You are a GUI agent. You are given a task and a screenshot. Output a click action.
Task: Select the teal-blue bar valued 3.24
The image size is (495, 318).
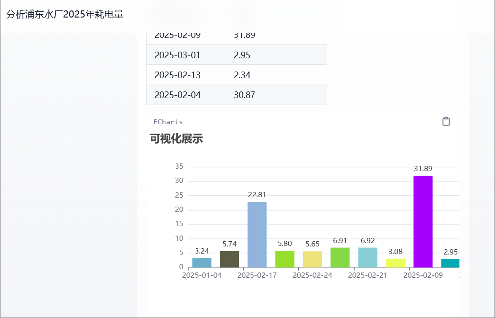(x=202, y=263)
